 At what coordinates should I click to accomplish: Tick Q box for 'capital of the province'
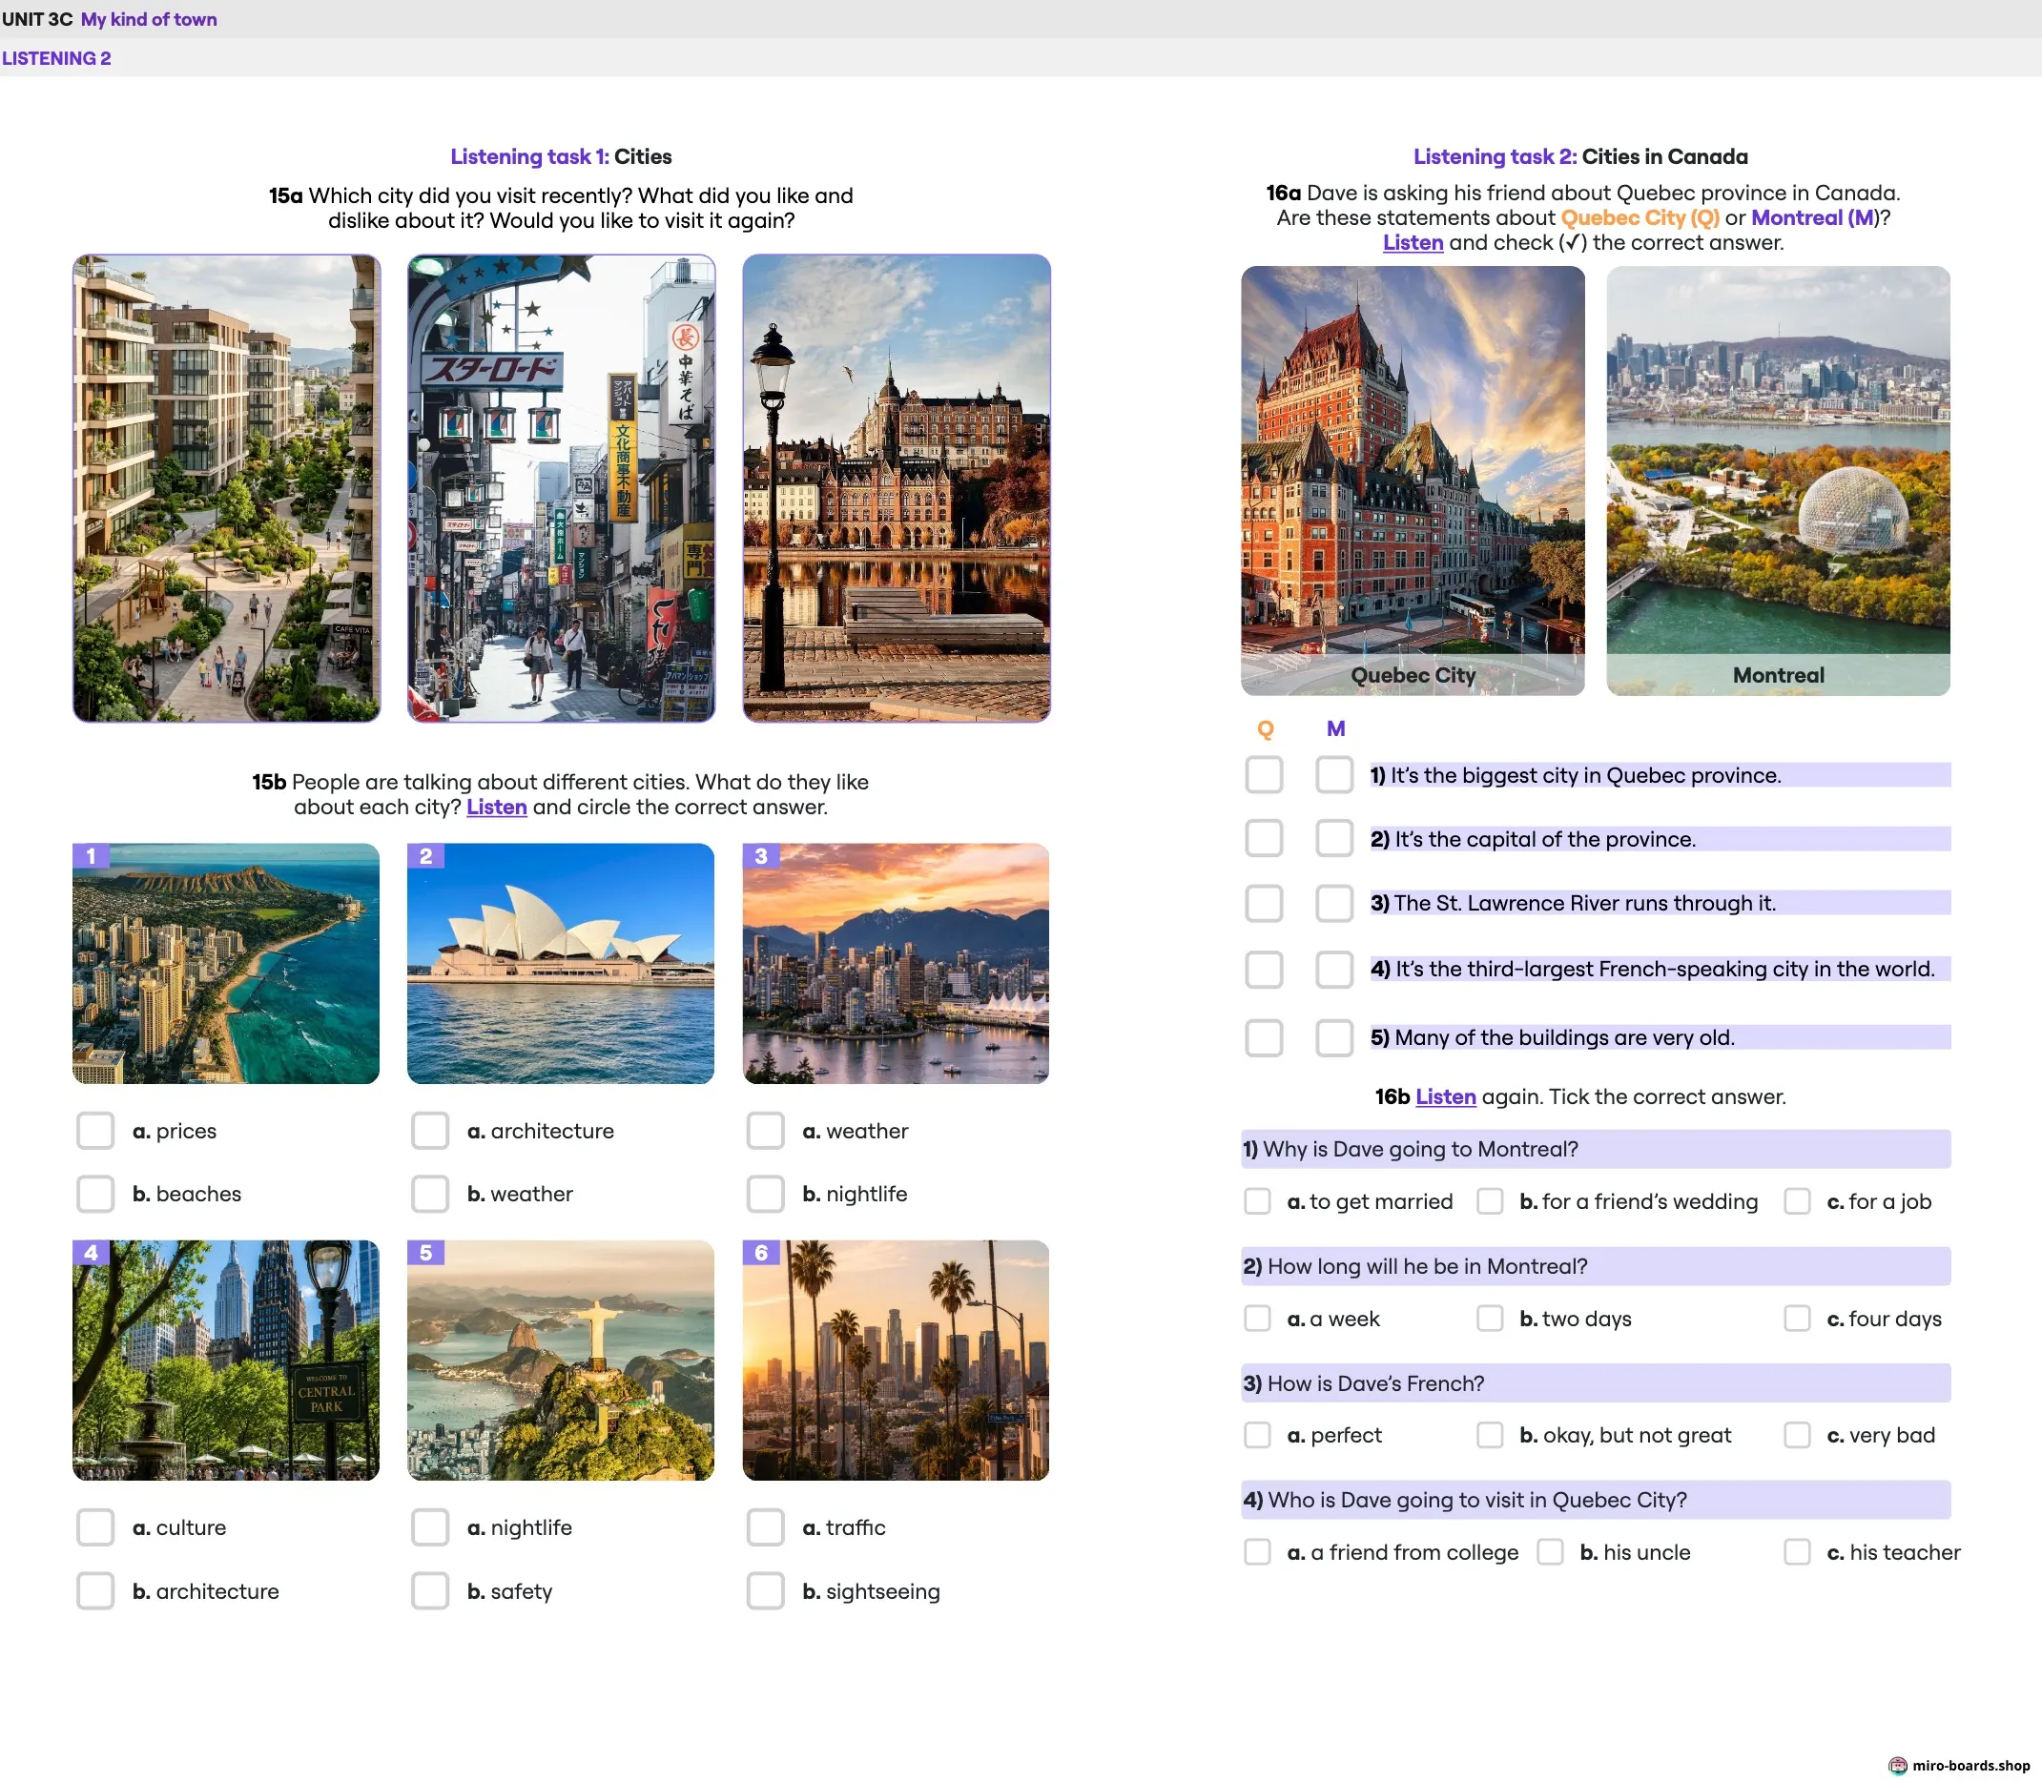pos(1264,839)
